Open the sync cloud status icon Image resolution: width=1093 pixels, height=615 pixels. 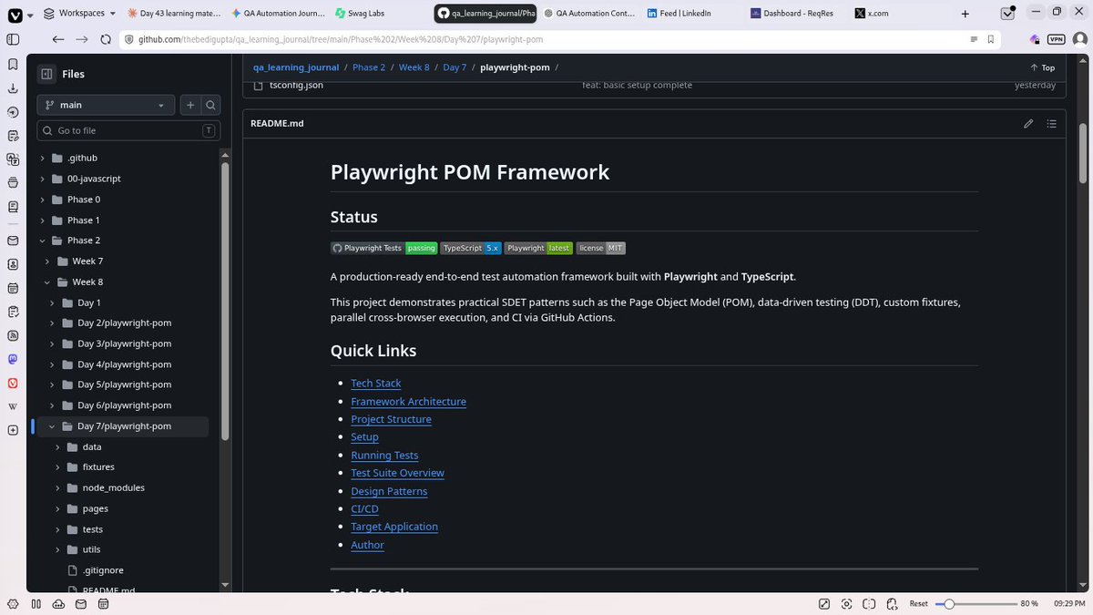click(x=58, y=603)
